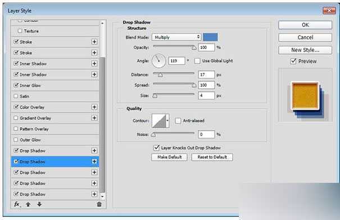Click the effects list scroll-up arrow
The width and height of the screenshot is (340, 220).
103,23
